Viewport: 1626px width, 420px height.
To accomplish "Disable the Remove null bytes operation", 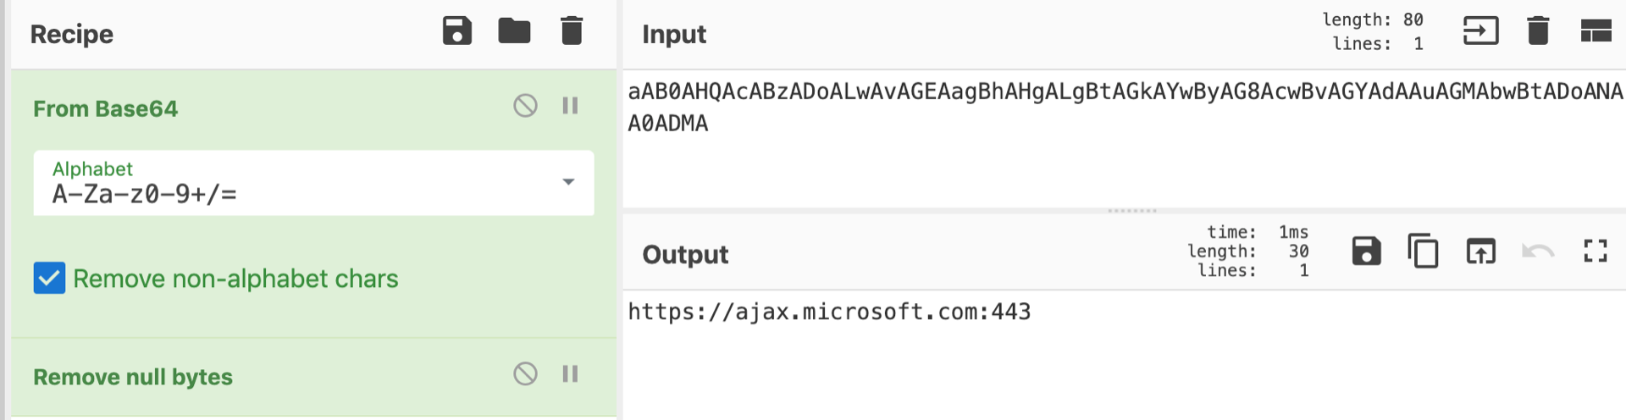I will (x=525, y=373).
